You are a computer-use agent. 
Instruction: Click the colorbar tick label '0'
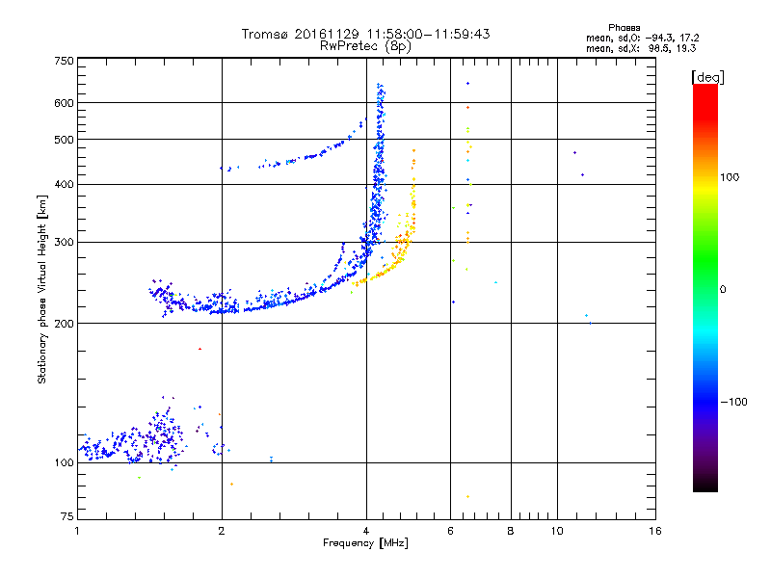click(x=723, y=290)
